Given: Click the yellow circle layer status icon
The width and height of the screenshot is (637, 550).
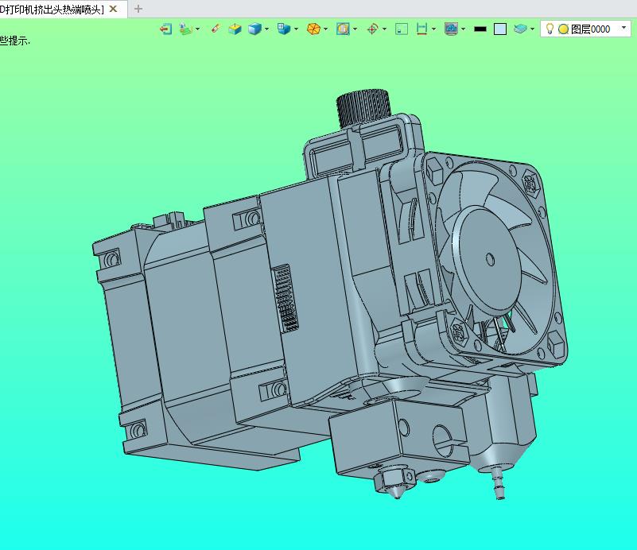Looking at the screenshot, I should coord(564,29).
